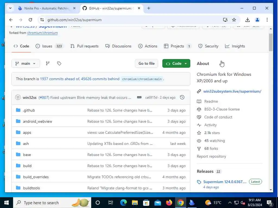Open the 45626 commits behind link

[x=100, y=79]
